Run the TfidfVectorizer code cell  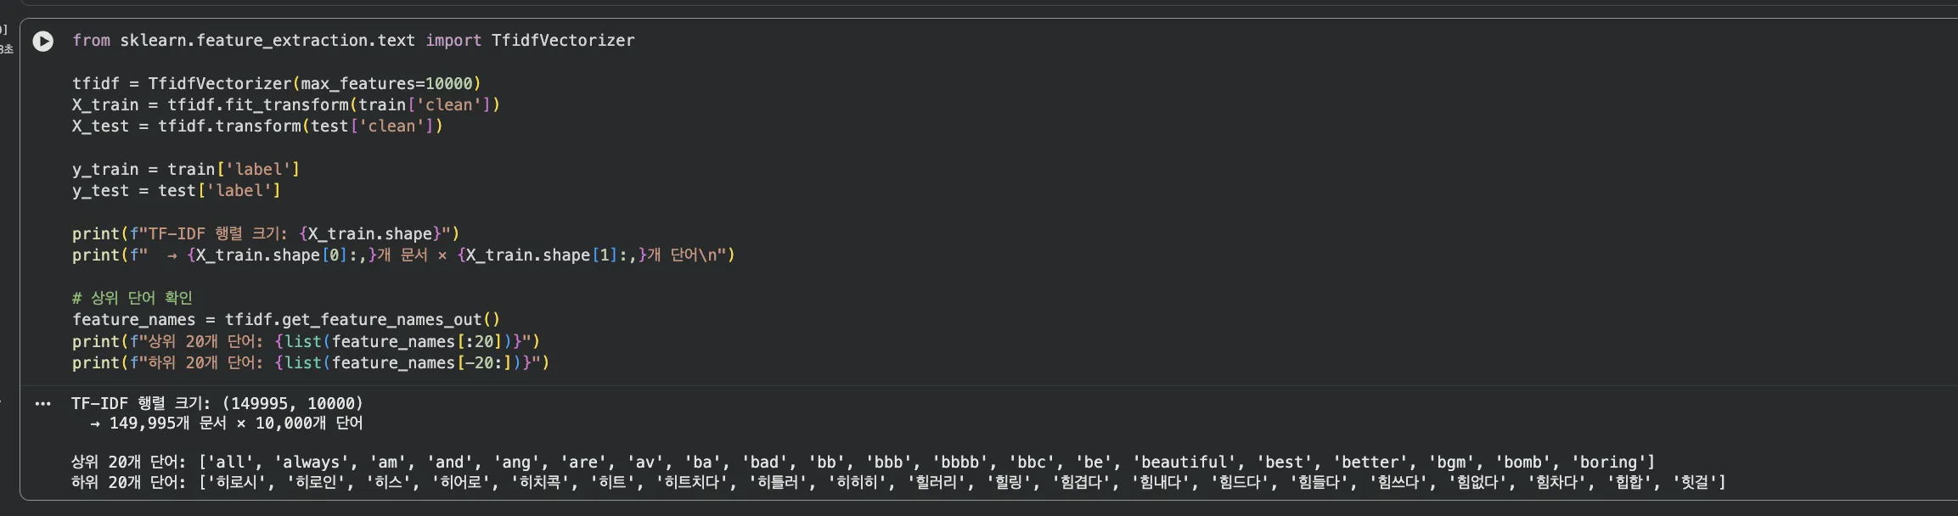coord(42,41)
